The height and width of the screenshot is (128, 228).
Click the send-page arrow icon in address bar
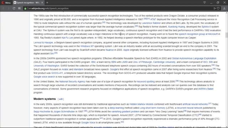tap(214, 9)
